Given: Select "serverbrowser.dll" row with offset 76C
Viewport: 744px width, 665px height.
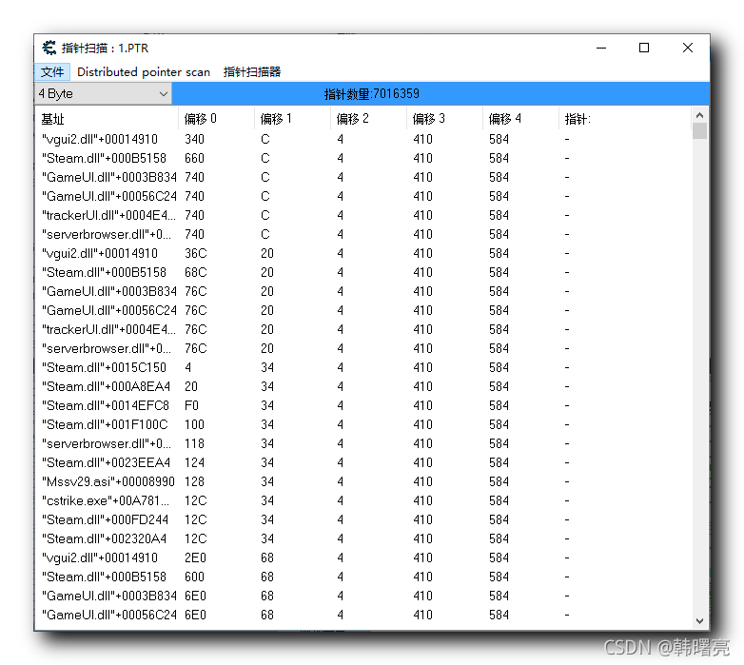Looking at the screenshot, I should coord(363,348).
